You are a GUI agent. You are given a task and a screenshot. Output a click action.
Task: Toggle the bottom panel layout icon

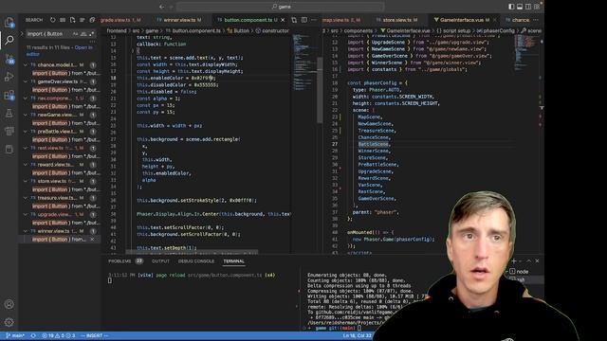[520, 7]
